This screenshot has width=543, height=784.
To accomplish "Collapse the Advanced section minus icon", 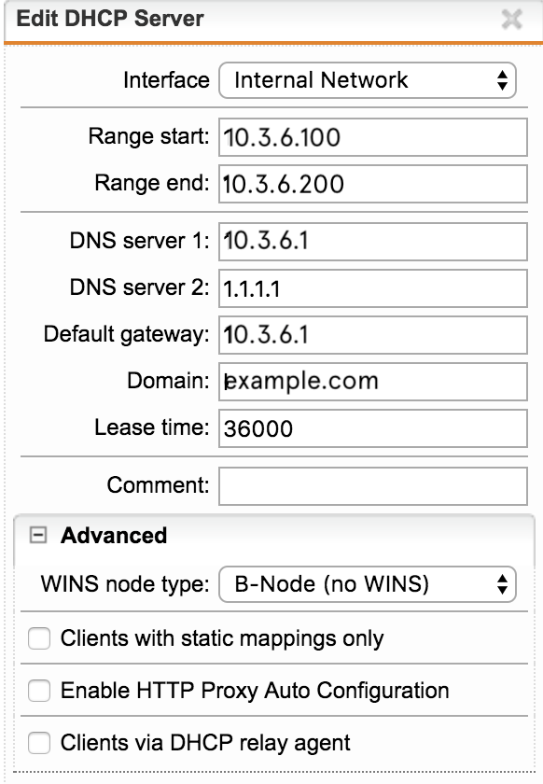I will point(38,535).
